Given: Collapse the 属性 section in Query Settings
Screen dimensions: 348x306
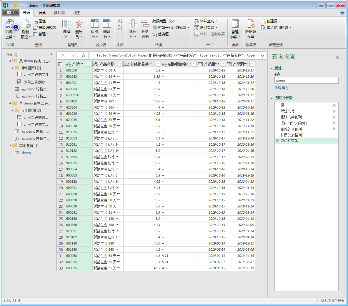Looking at the screenshot, I should [272, 68].
